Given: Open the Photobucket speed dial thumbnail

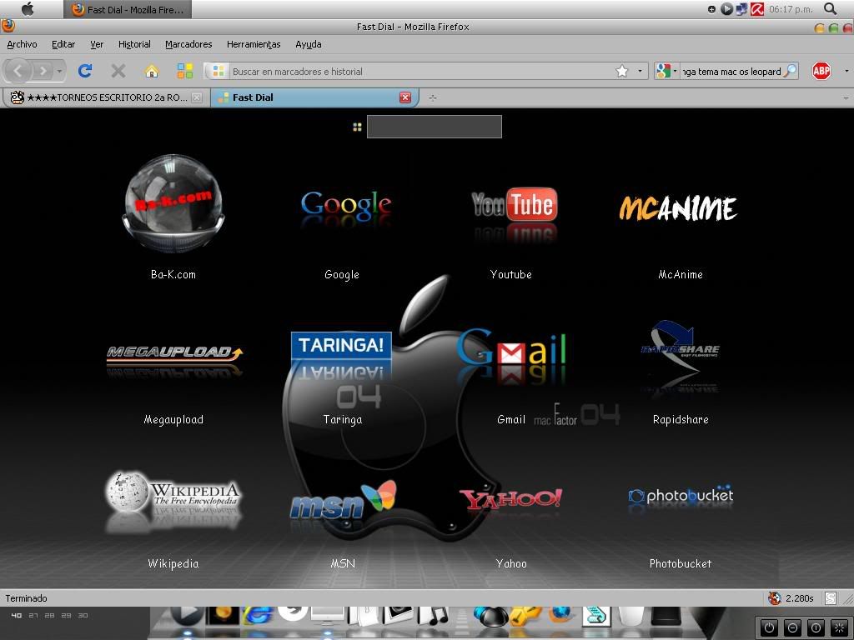Looking at the screenshot, I should [x=681, y=497].
